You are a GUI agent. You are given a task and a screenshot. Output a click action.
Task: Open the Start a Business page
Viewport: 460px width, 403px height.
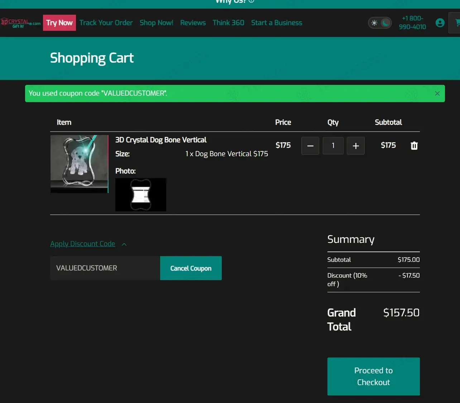pos(277,23)
